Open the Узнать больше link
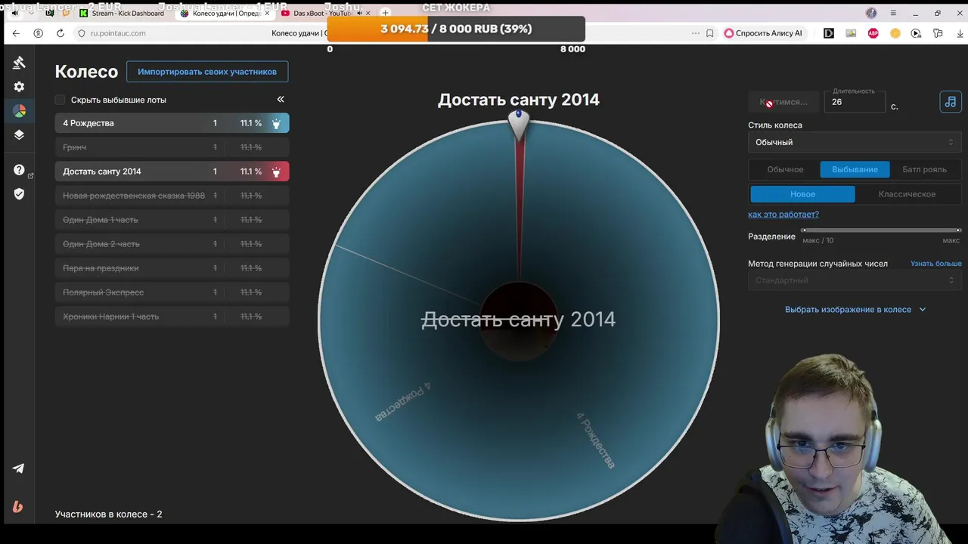Screen dimensions: 968x544 [x=936, y=264]
